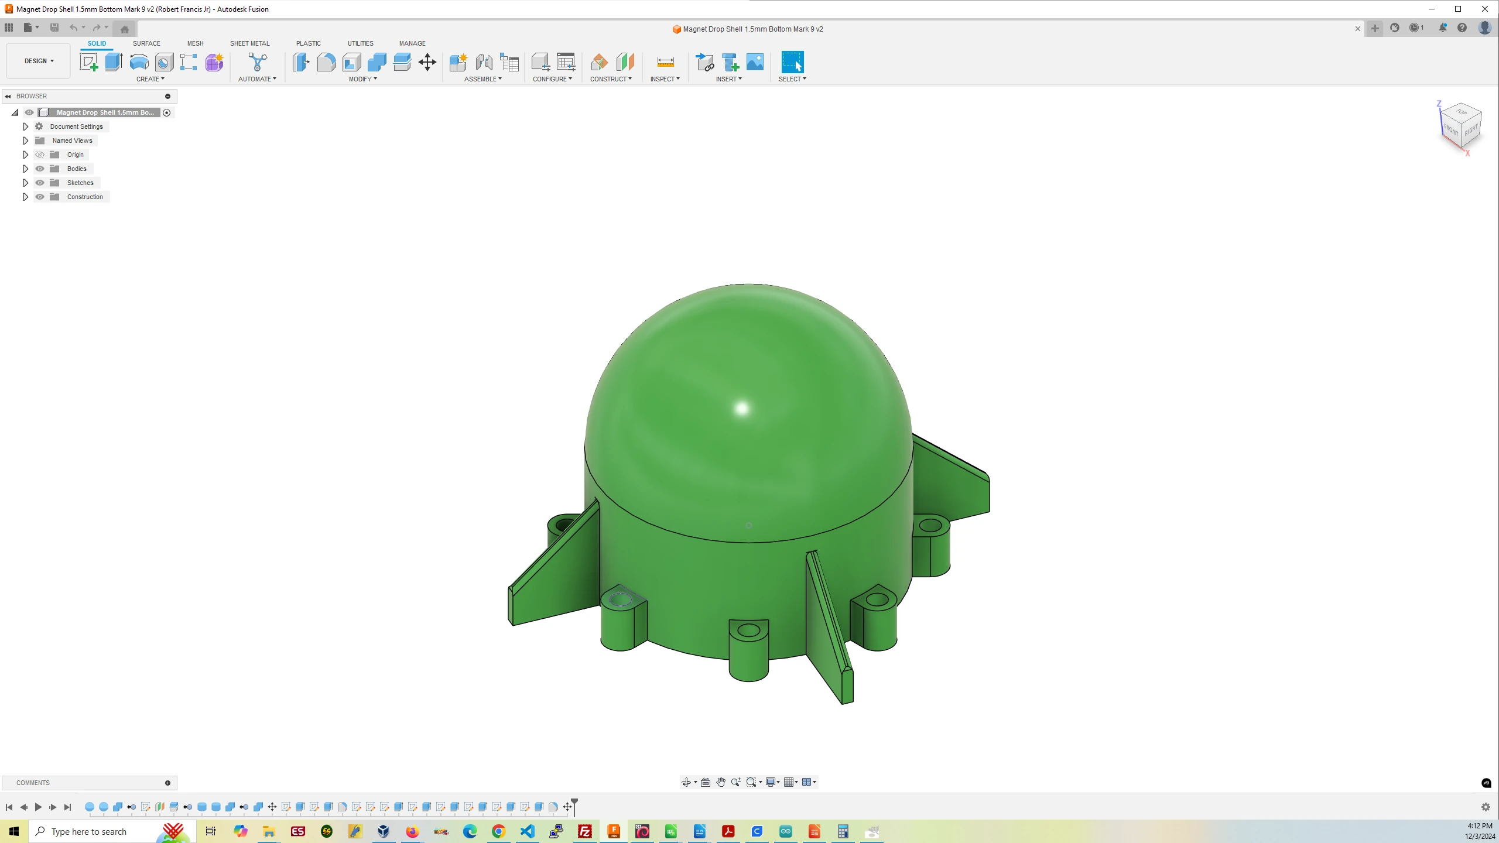The height and width of the screenshot is (843, 1499).
Task: Expand the Origin node
Action: [x=25, y=155]
